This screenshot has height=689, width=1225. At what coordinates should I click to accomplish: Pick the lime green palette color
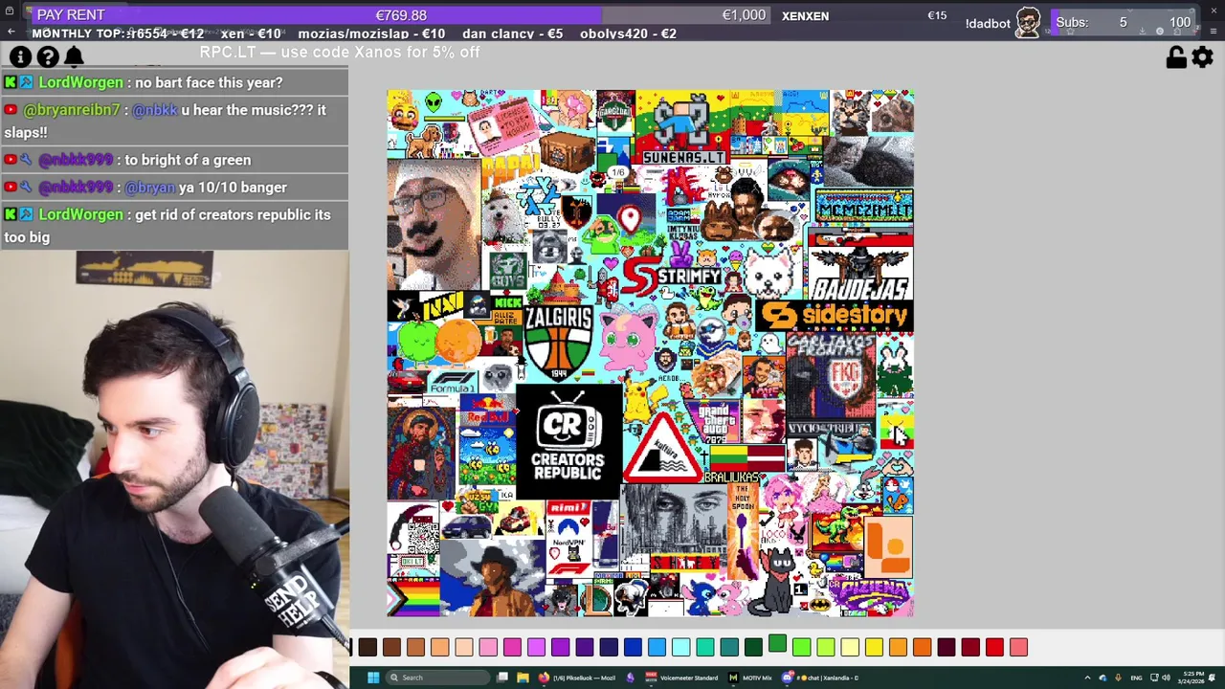click(801, 648)
